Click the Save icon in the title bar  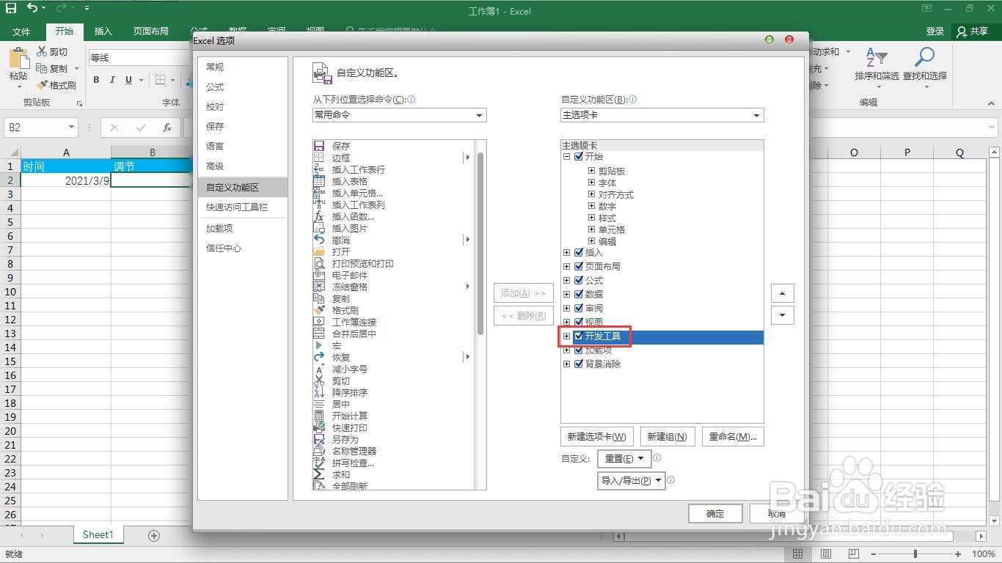pyautogui.click(x=11, y=8)
